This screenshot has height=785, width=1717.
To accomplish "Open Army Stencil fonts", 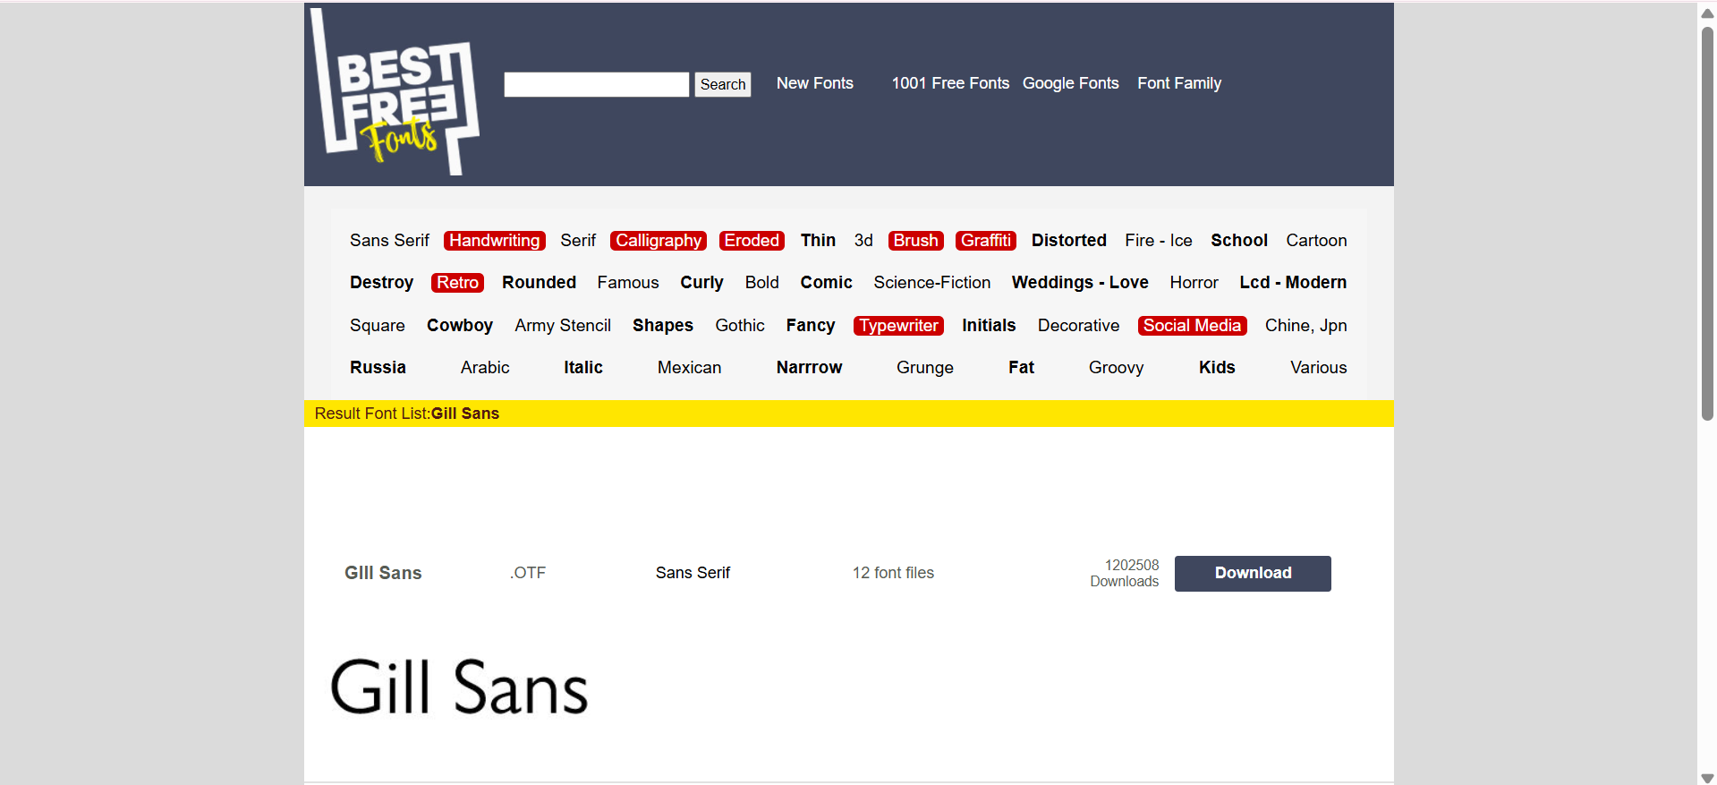I will [x=563, y=326].
